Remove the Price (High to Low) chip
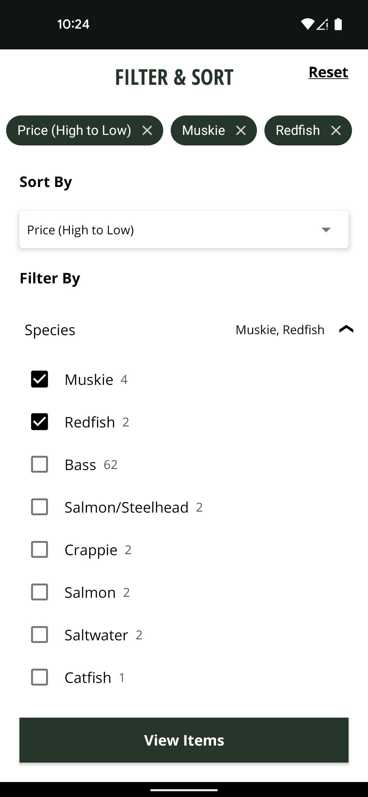368x797 pixels. [147, 130]
